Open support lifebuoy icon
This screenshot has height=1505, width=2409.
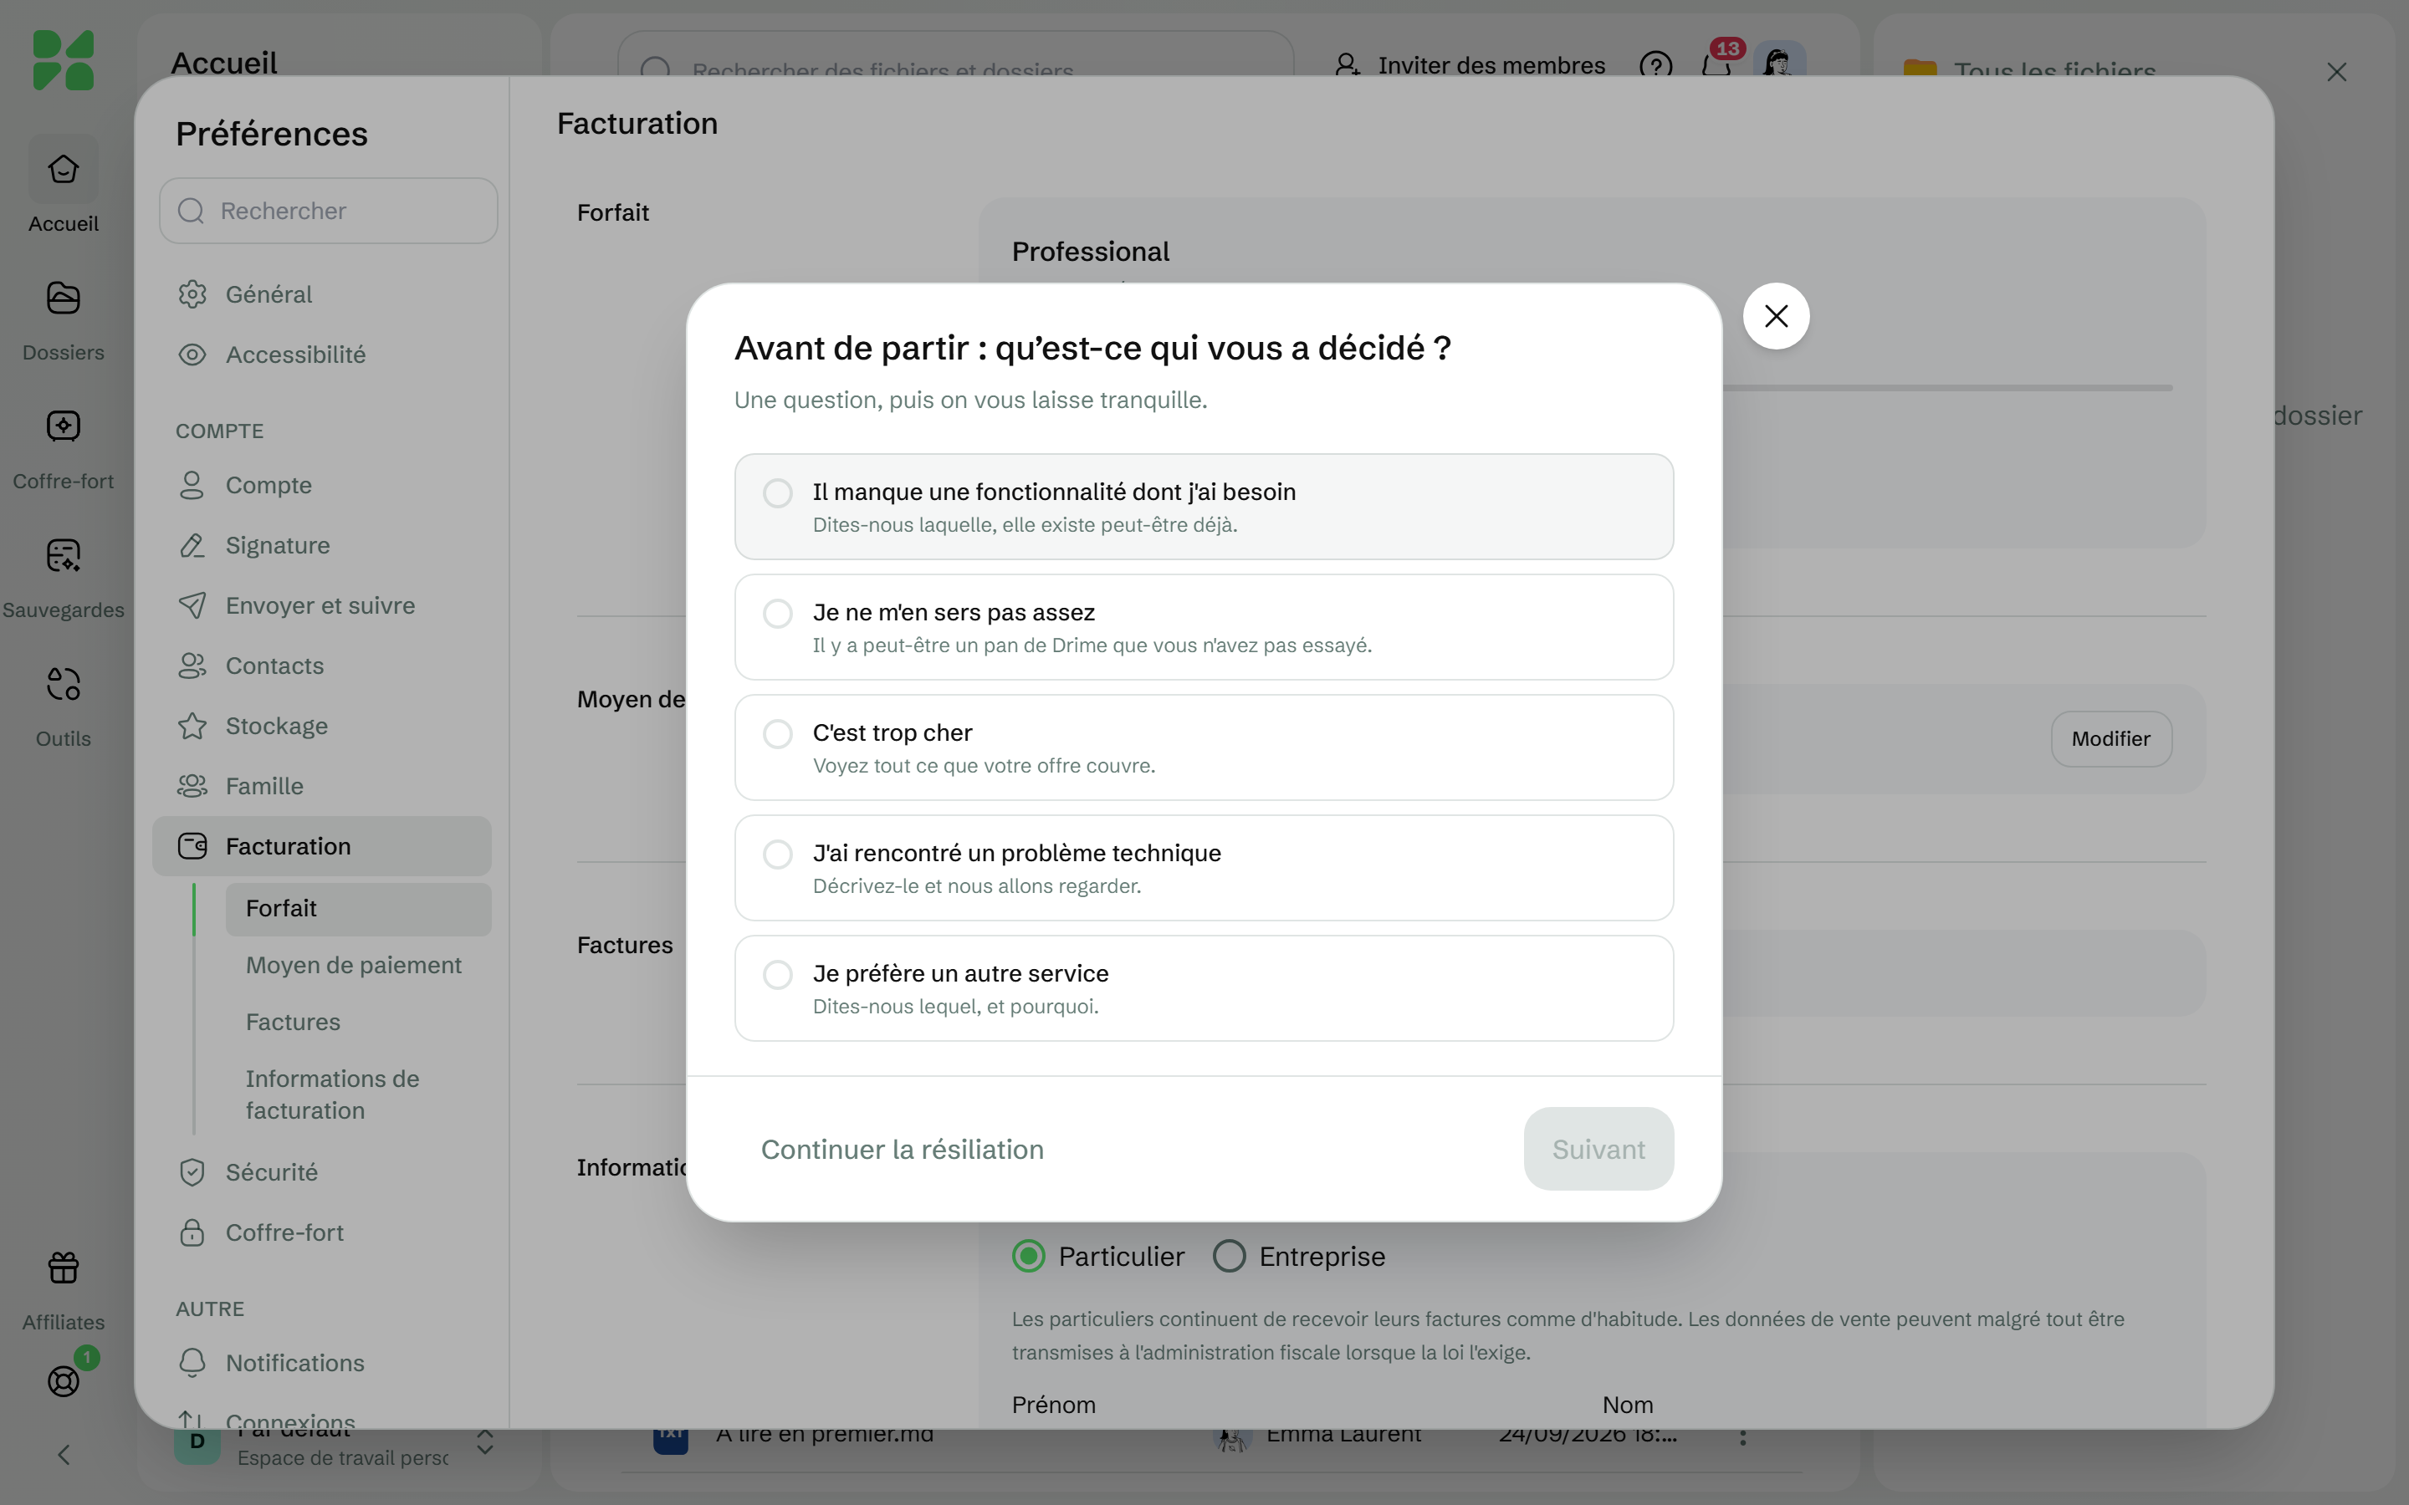coord(63,1380)
